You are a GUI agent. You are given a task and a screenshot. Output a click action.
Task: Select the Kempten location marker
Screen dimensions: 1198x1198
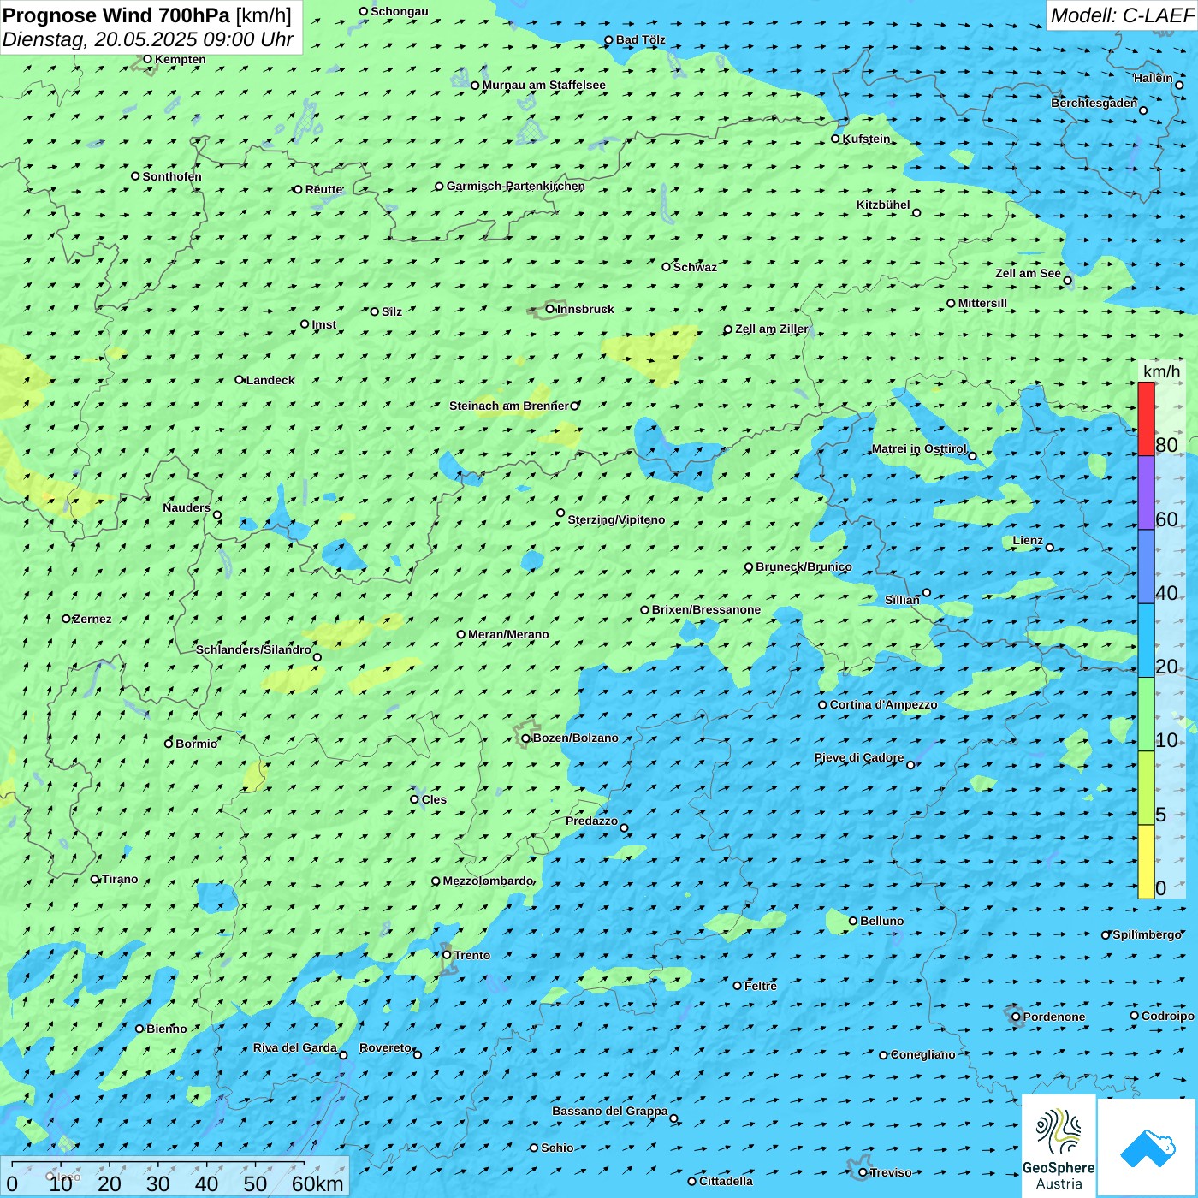click(147, 60)
